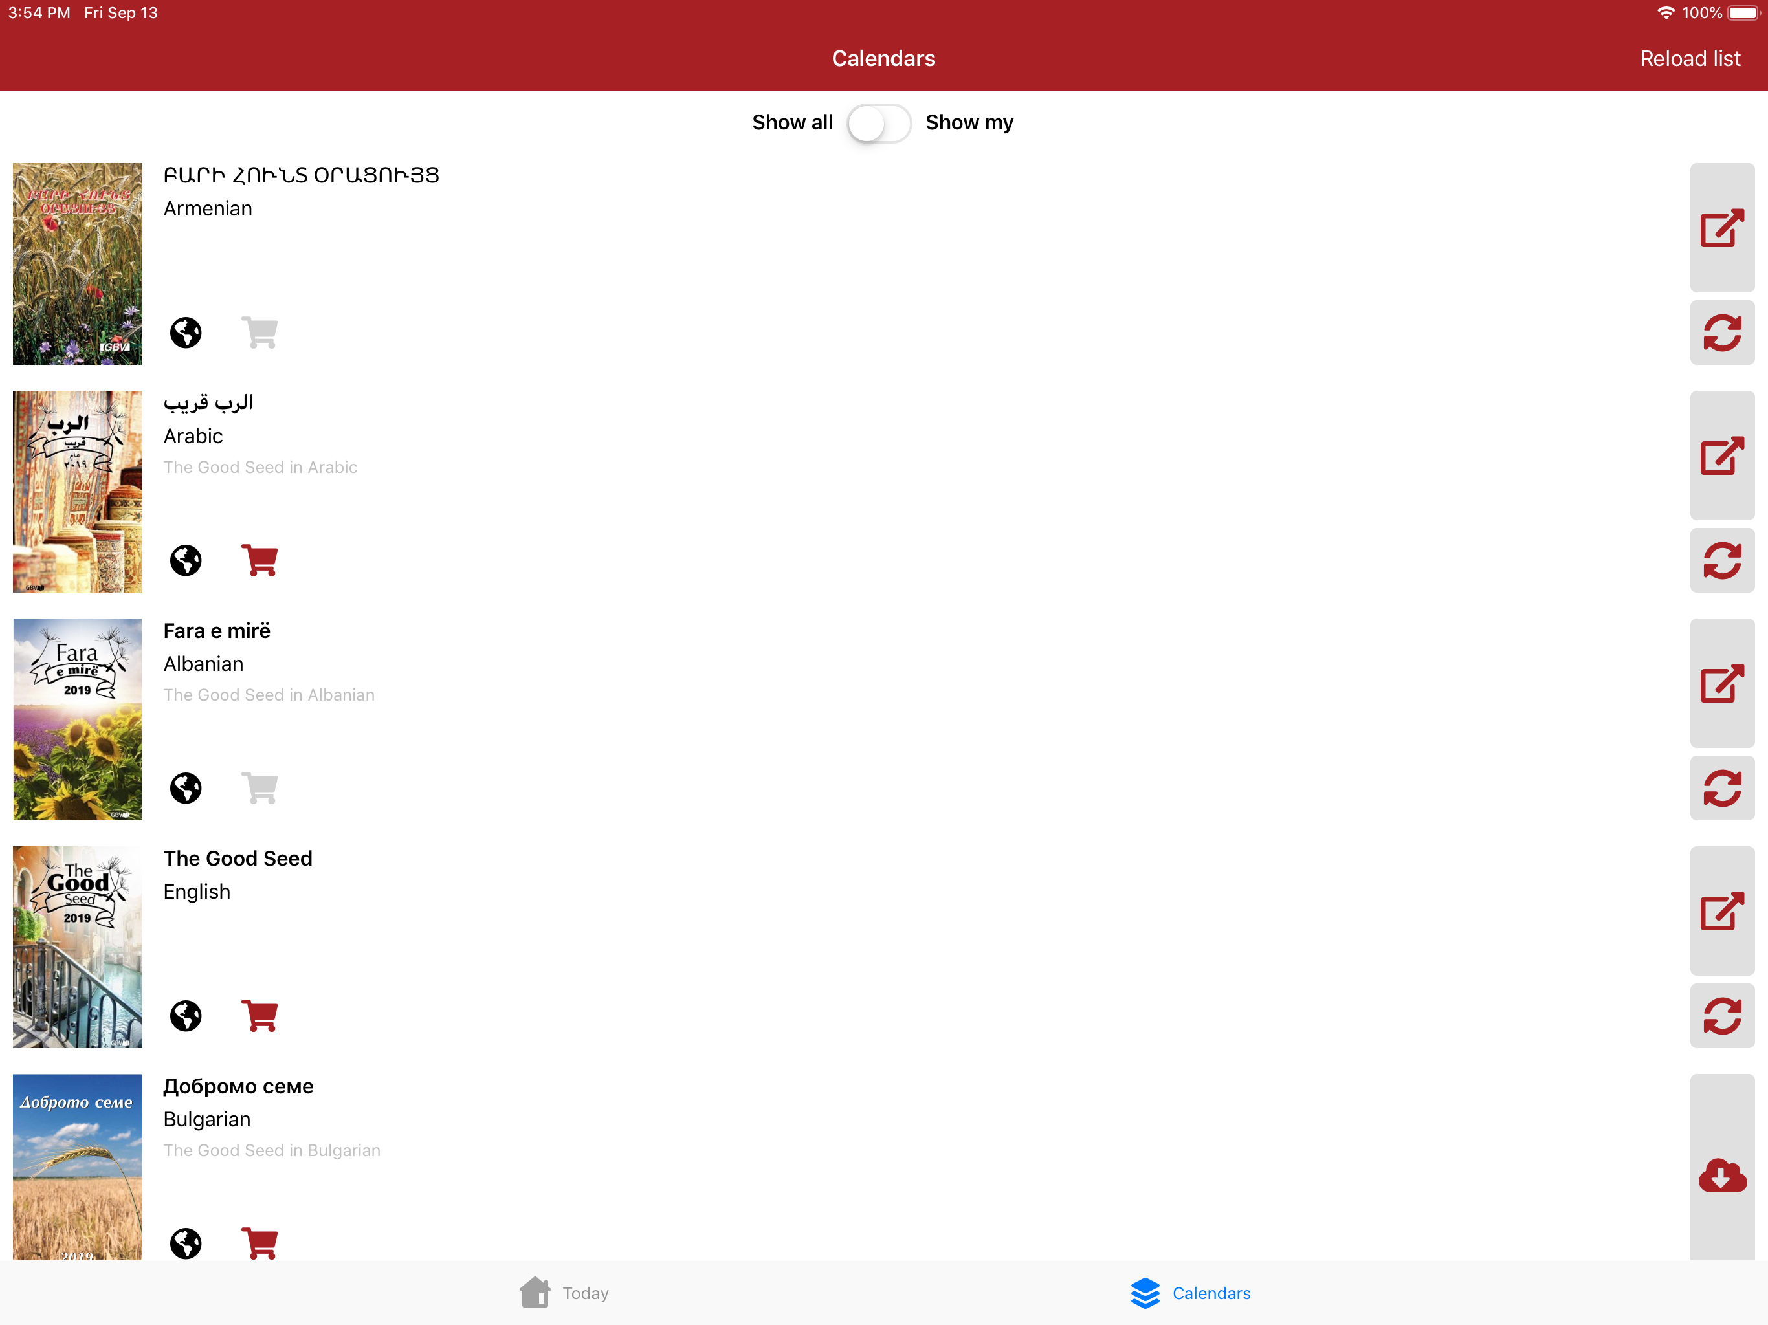Click the Armenian calendar cover thumbnail
Image resolution: width=1768 pixels, height=1325 pixels.
click(x=78, y=264)
